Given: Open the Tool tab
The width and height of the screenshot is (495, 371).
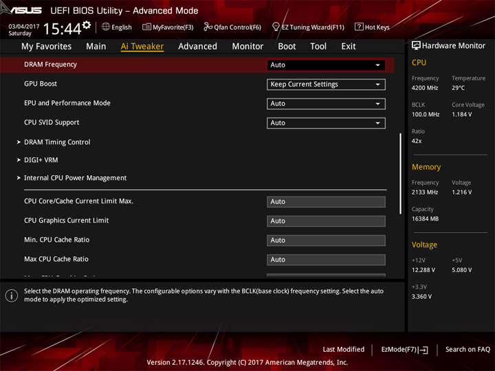Looking at the screenshot, I should [x=318, y=47].
